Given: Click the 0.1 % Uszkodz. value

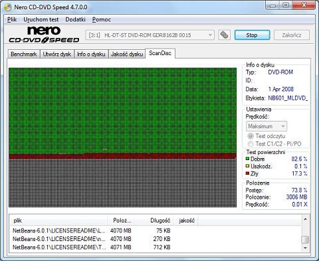Looking at the screenshot, I should [x=301, y=166].
